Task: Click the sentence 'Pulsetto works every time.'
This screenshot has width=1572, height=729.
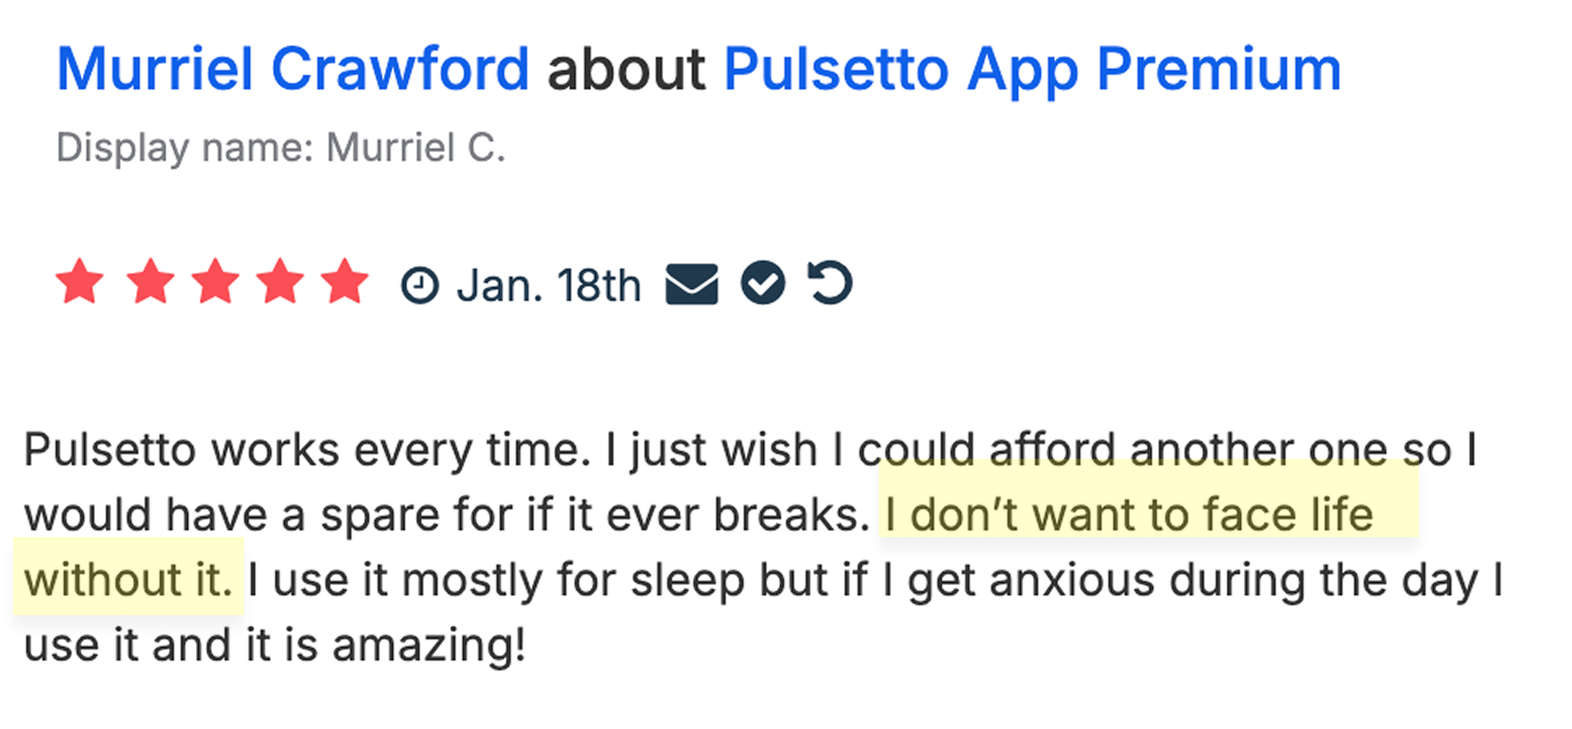Action: 308,450
